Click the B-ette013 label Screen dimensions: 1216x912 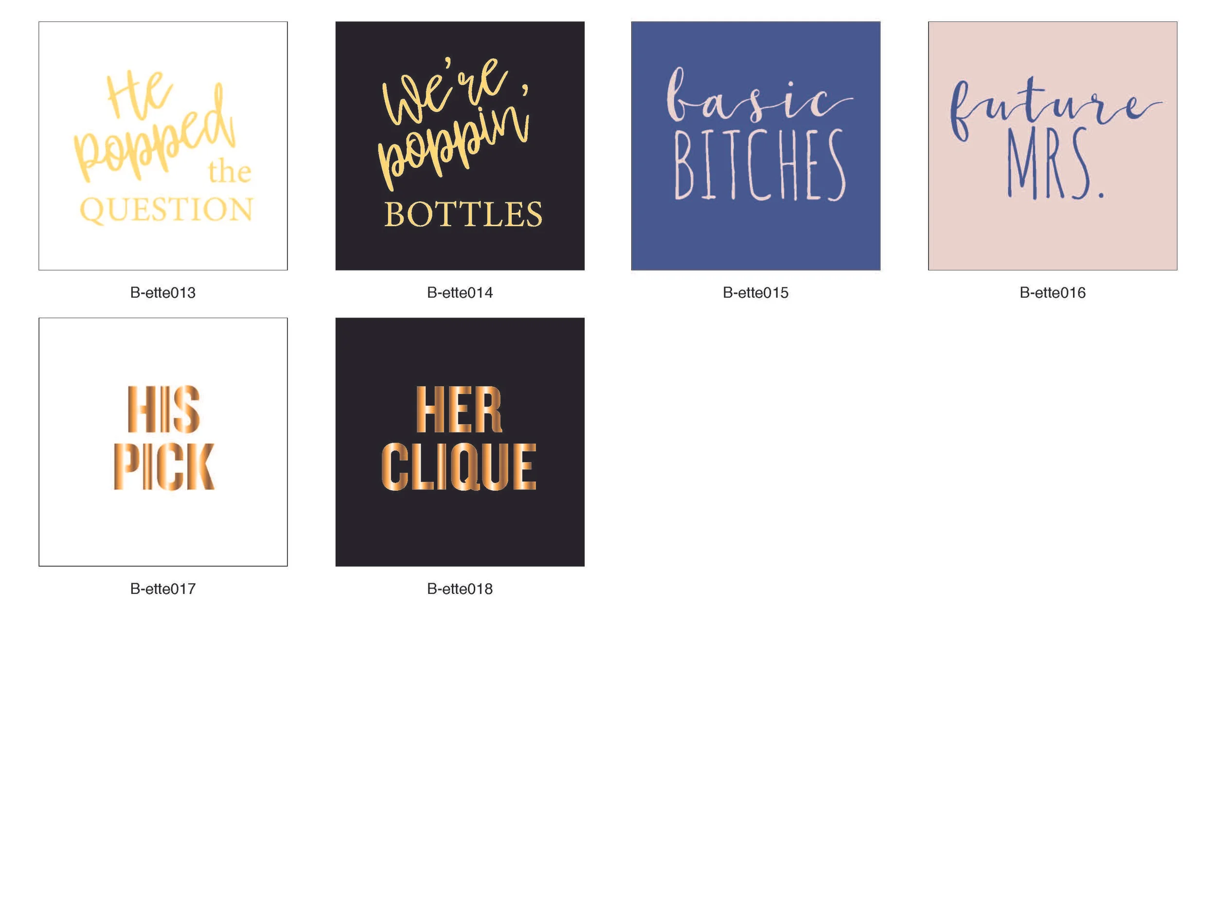163,292
